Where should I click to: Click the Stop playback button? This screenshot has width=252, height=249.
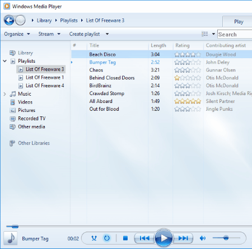coord(125,238)
